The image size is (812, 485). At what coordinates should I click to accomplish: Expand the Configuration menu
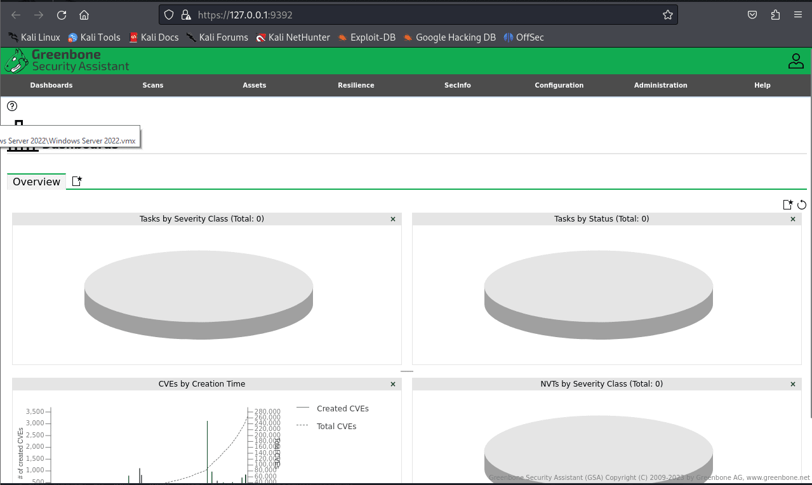(559, 85)
